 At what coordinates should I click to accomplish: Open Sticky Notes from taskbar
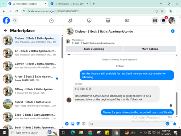coord(107,133)
